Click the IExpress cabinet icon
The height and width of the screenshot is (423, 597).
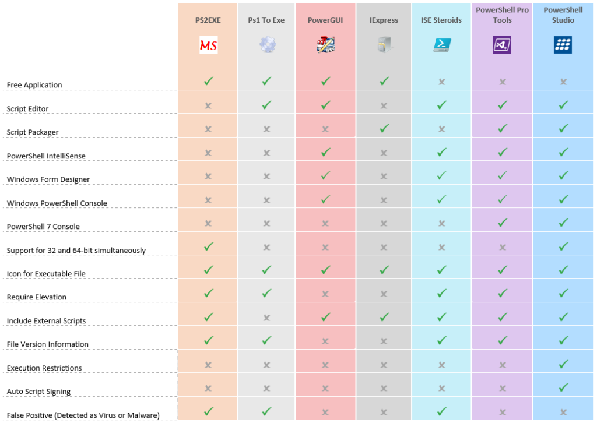(384, 45)
